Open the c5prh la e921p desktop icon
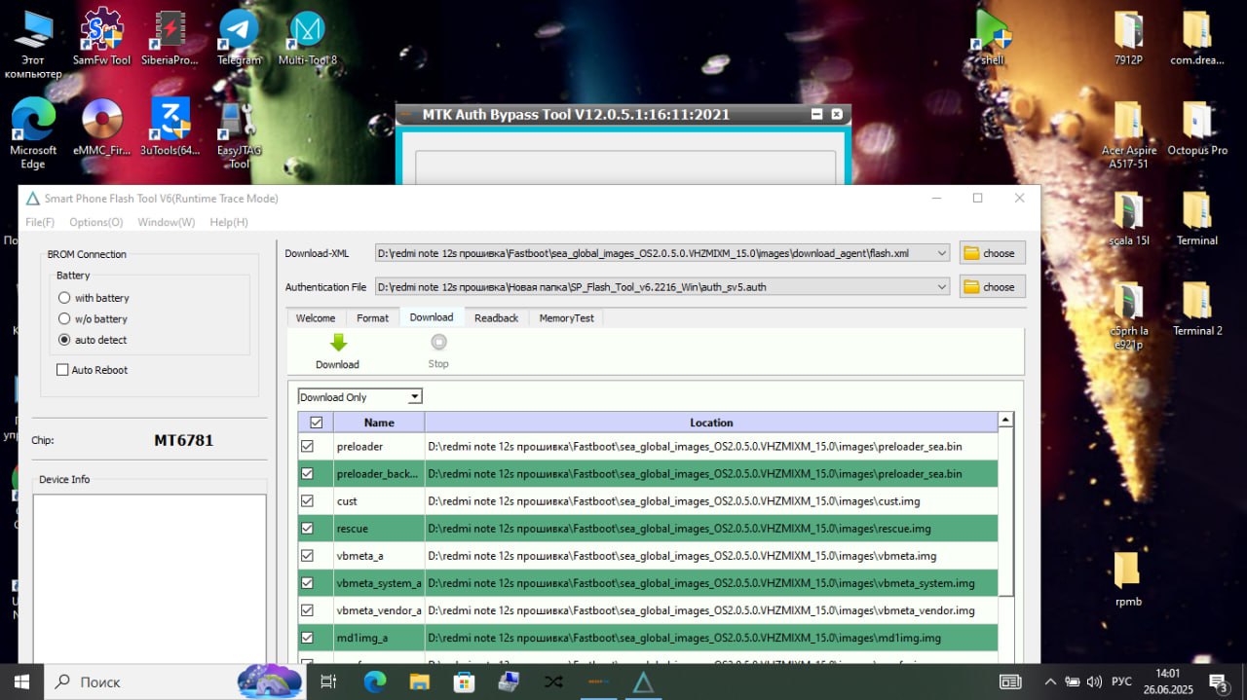 pos(1128,314)
